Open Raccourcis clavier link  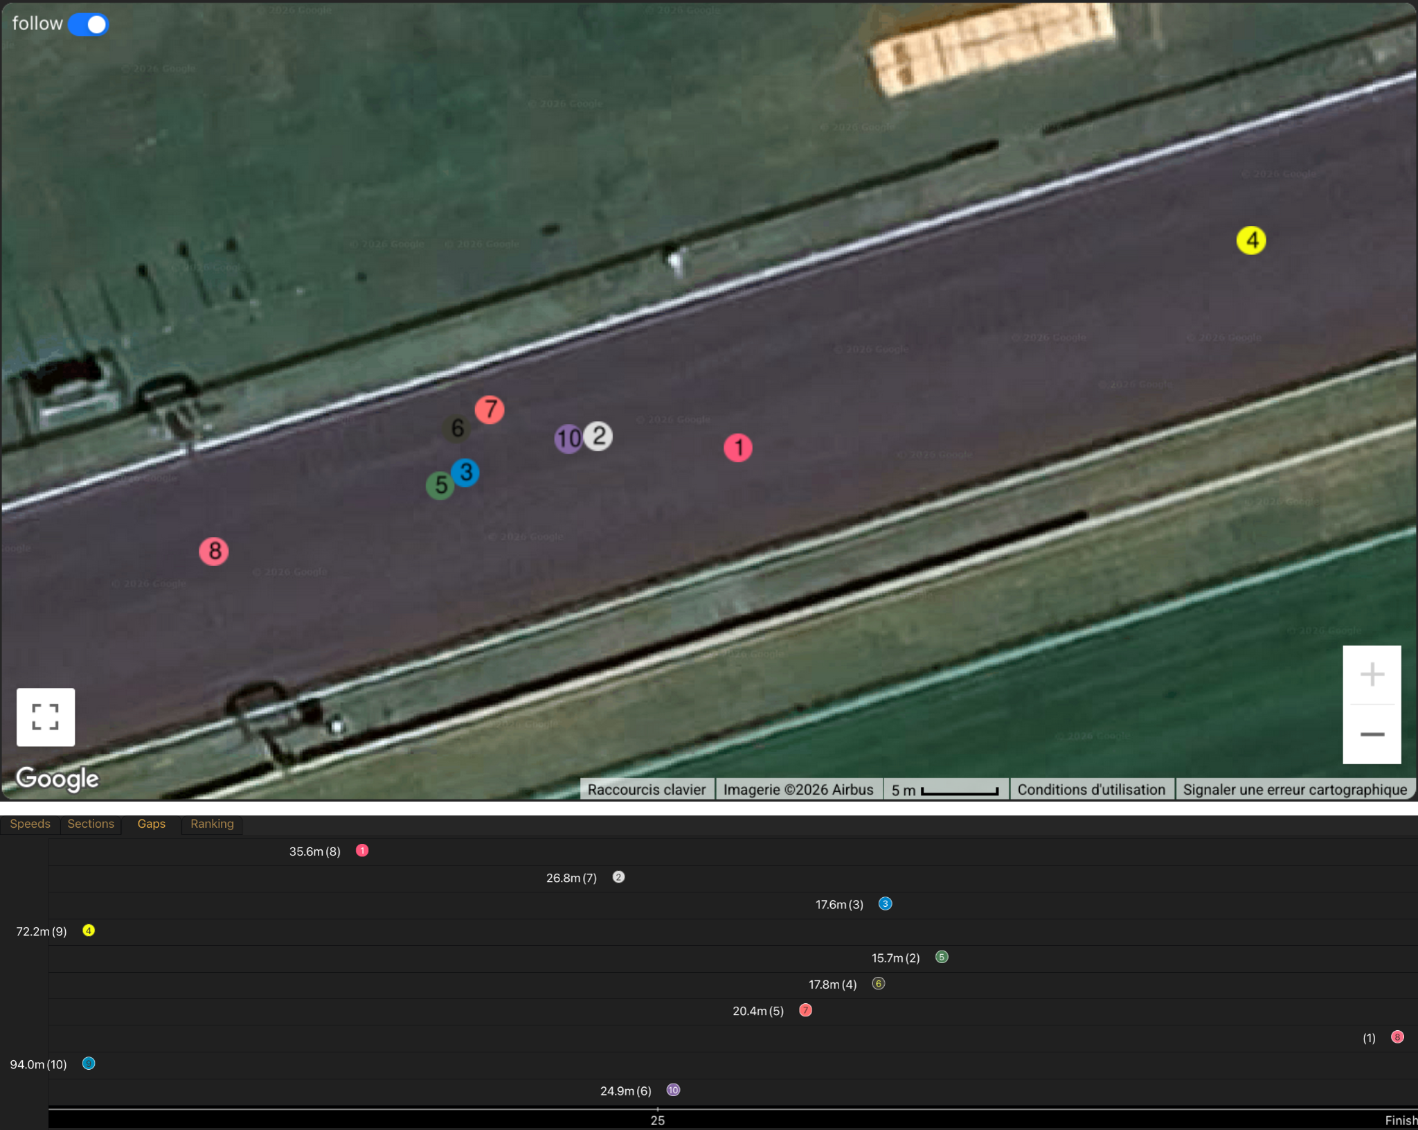pyautogui.click(x=646, y=790)
